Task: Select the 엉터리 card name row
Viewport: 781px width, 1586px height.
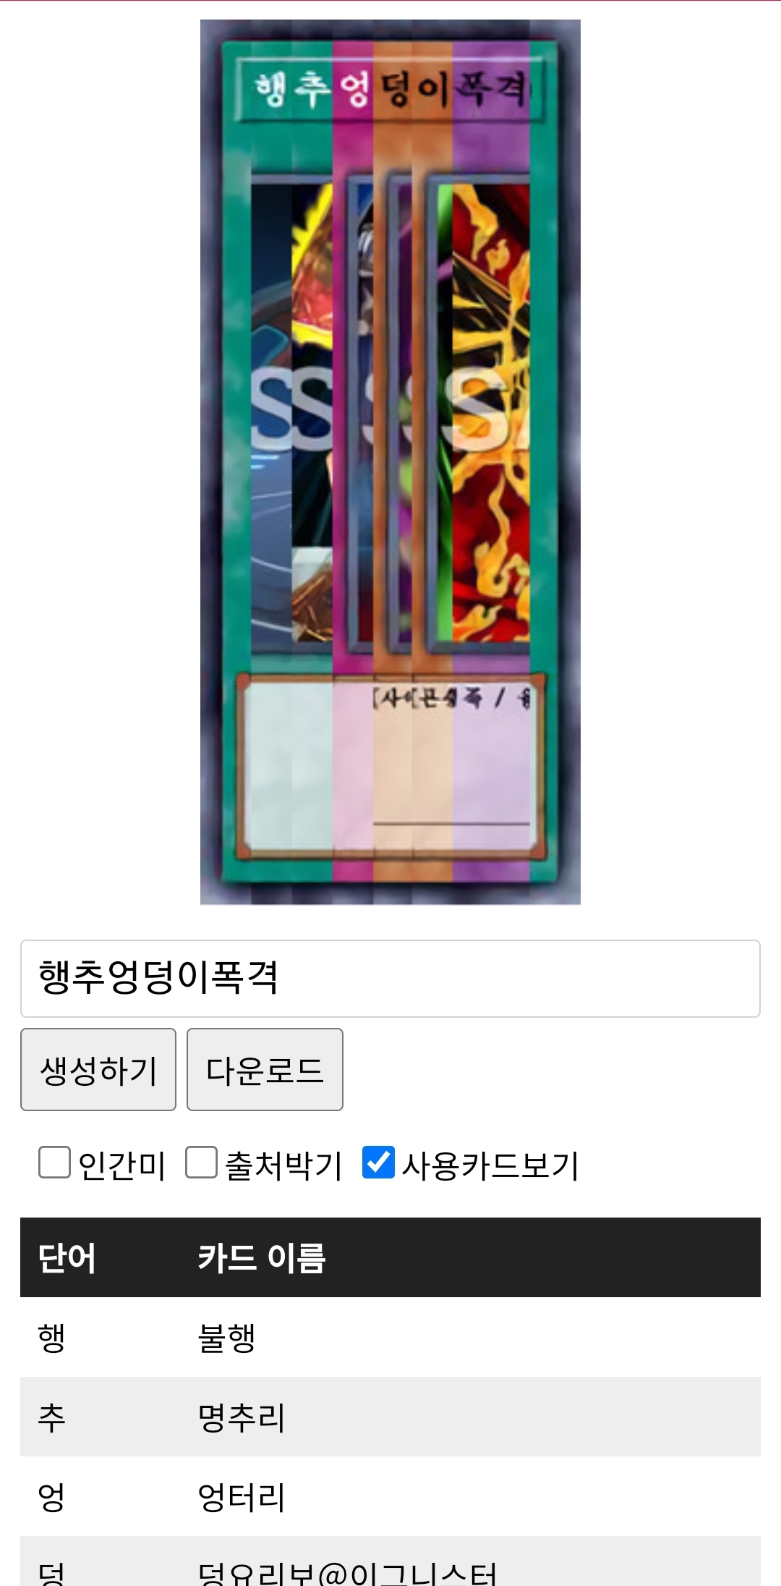Action: pyautogui.click(x=390, y=1496)
